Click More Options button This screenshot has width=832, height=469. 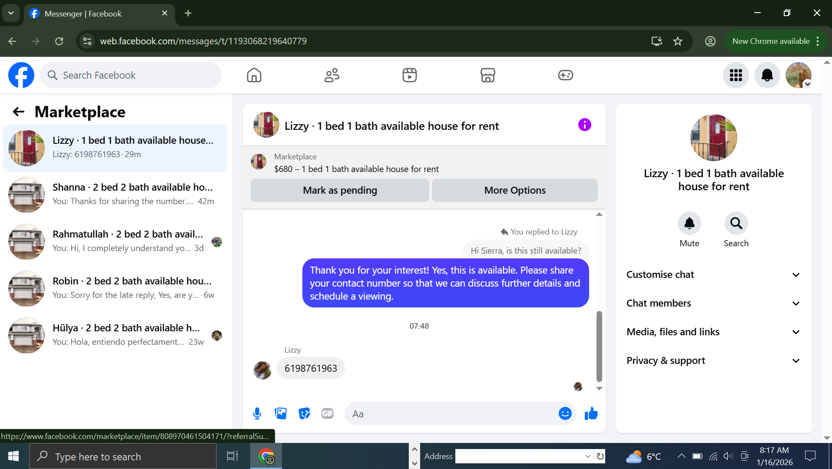(515, 190)
